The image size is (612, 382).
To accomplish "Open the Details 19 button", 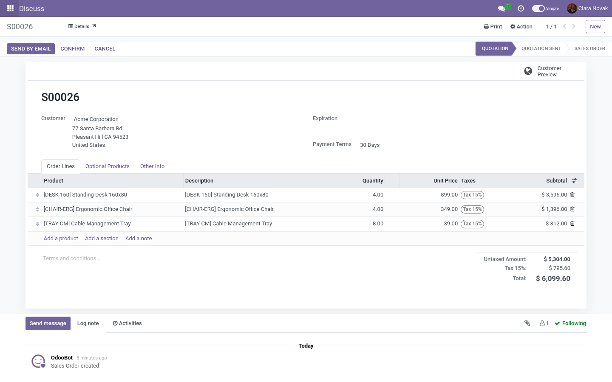I will tap(82, 26).
